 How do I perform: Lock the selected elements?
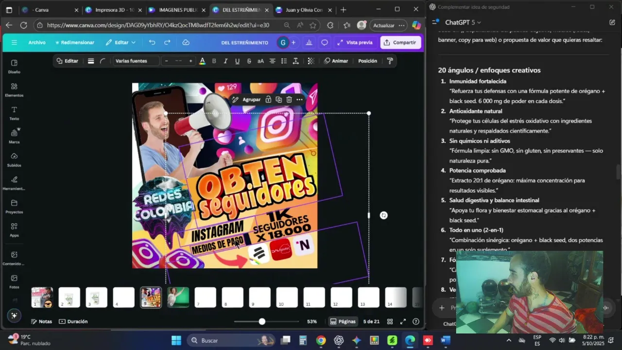coord(268,100)
